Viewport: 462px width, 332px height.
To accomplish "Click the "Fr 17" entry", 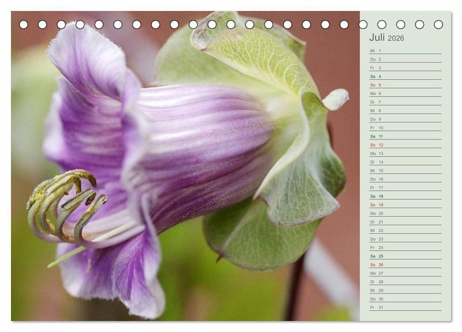I will click(405, 187).
